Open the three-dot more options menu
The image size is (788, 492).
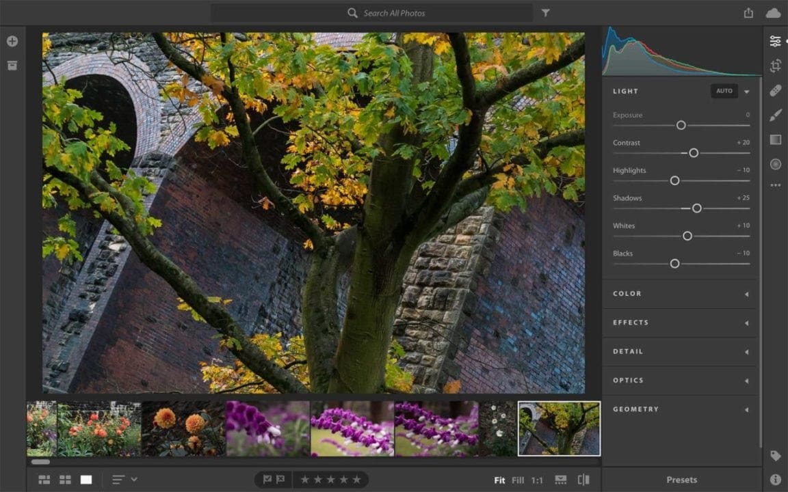tap(776, 185)
